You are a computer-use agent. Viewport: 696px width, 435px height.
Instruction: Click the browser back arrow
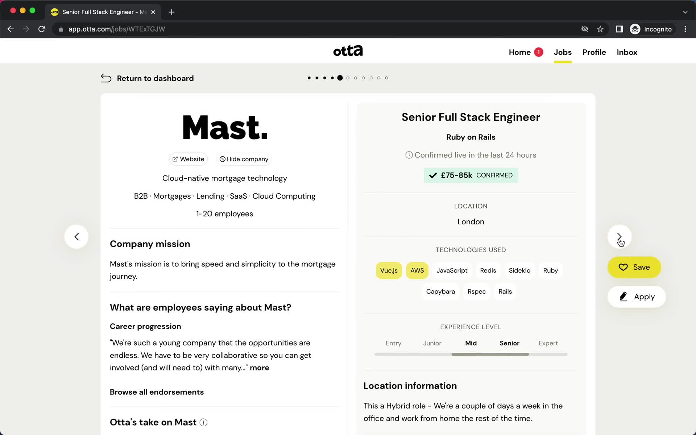(11, 29)
